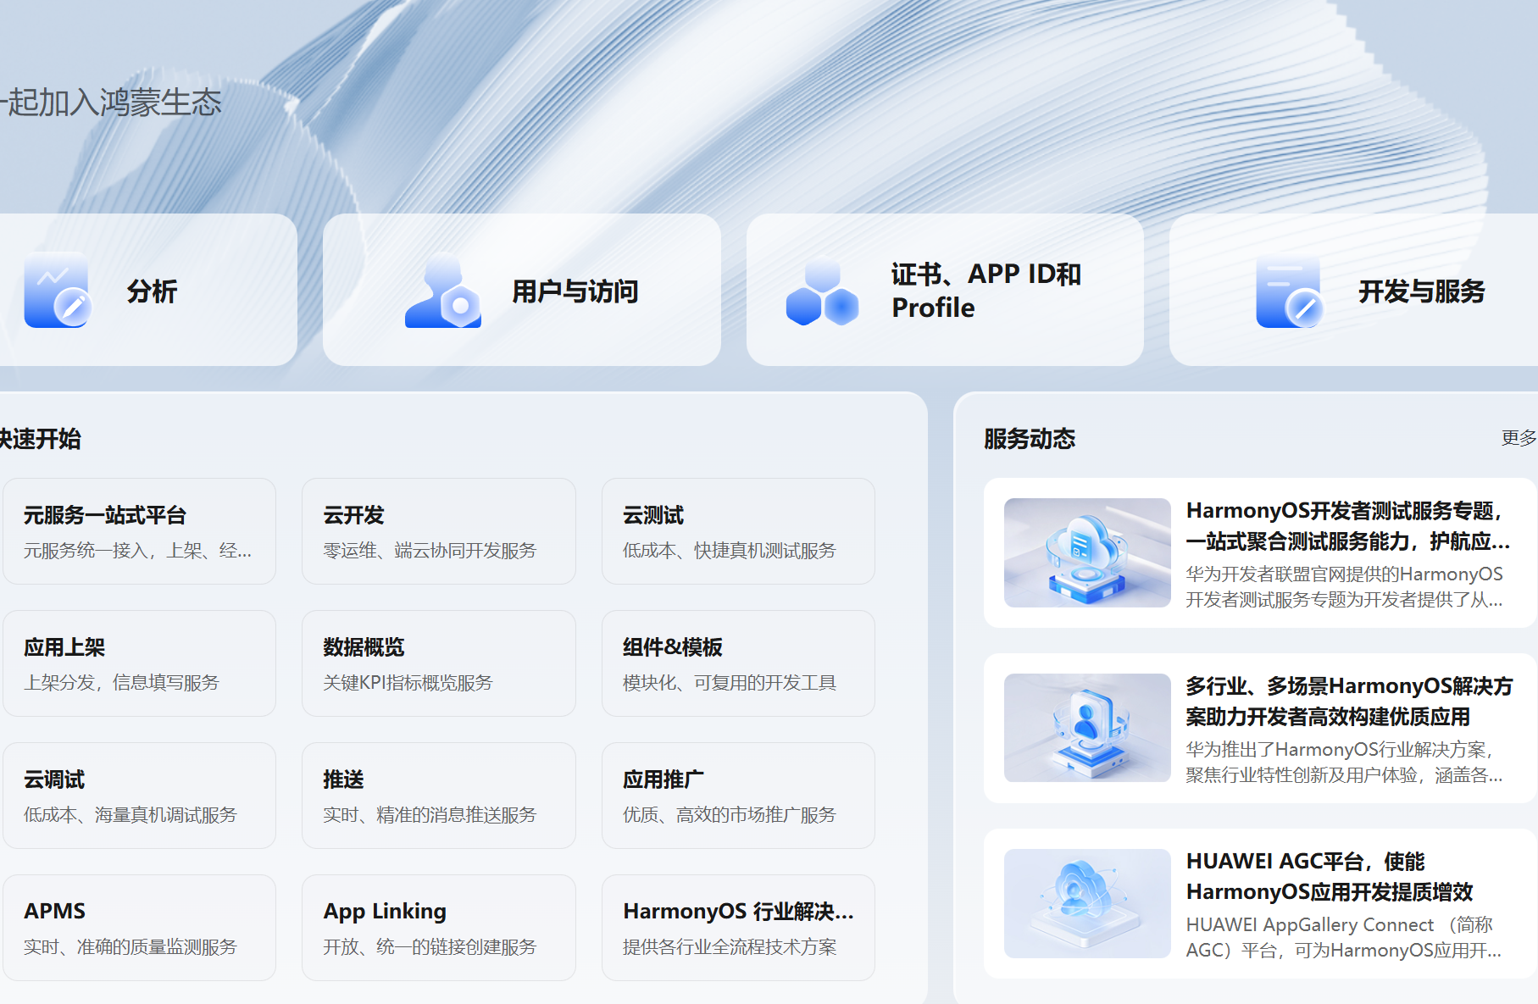Viewport: 1538px width, 1004px height.
Task: Open HUAWEI AGC平台 news thumbnail
Action: 1087,903
